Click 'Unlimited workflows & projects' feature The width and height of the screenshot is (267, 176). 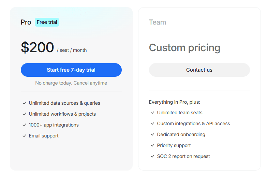[62, 114]
